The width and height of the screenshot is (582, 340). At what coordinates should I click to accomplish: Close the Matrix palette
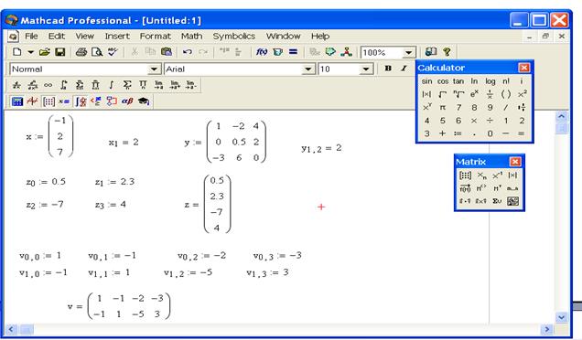515,161
